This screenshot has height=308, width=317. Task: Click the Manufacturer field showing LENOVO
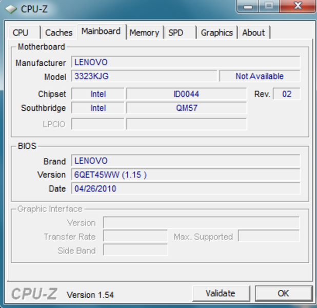[186, 62]
